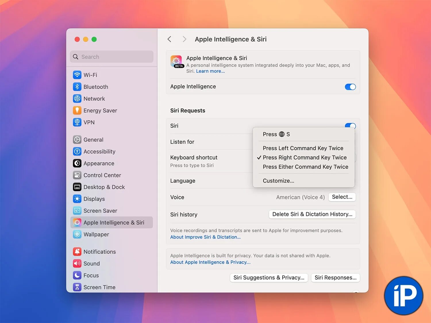Open General settings gear icon
431x323 pixels.
[77, 140]
